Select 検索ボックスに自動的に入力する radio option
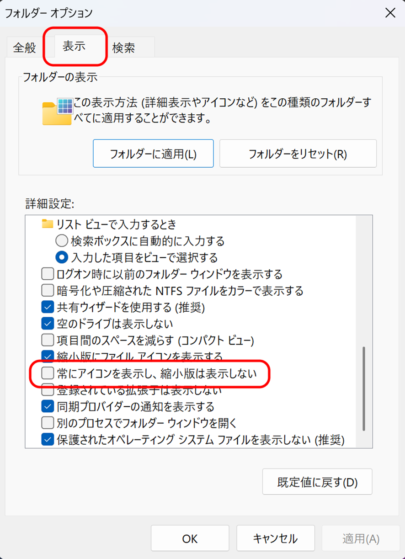 [61, 240]
